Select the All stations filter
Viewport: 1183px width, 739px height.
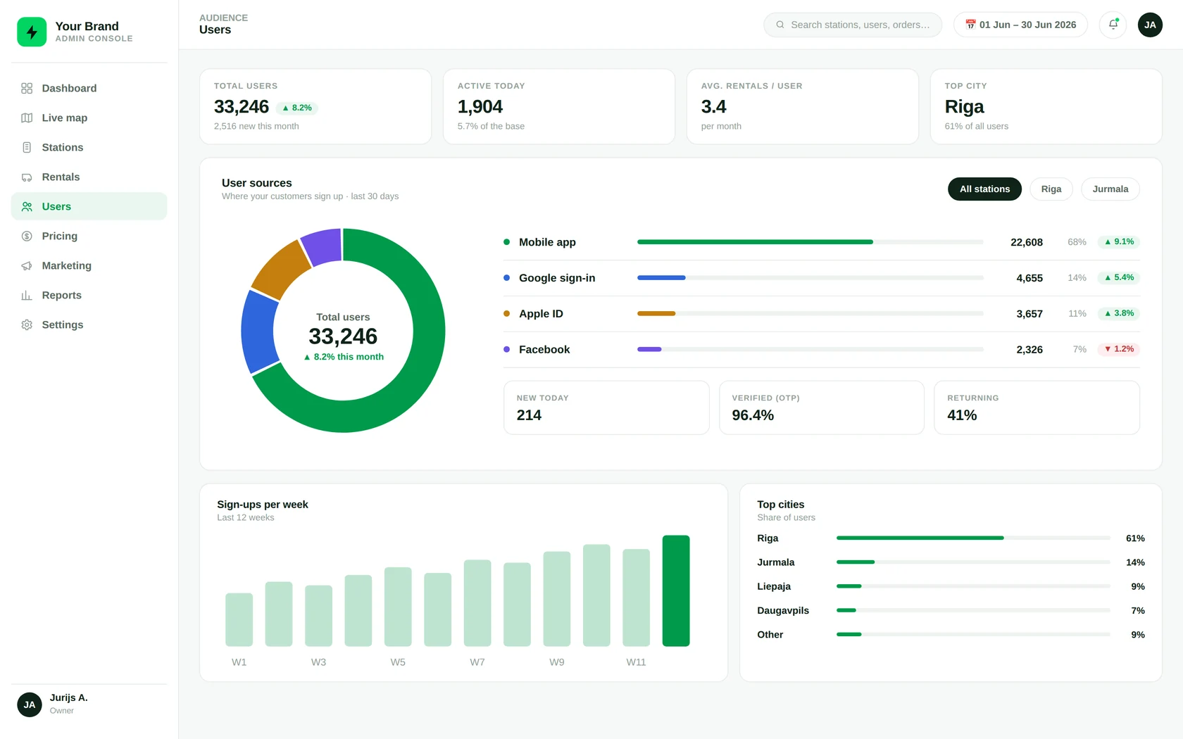coord(984,189)
